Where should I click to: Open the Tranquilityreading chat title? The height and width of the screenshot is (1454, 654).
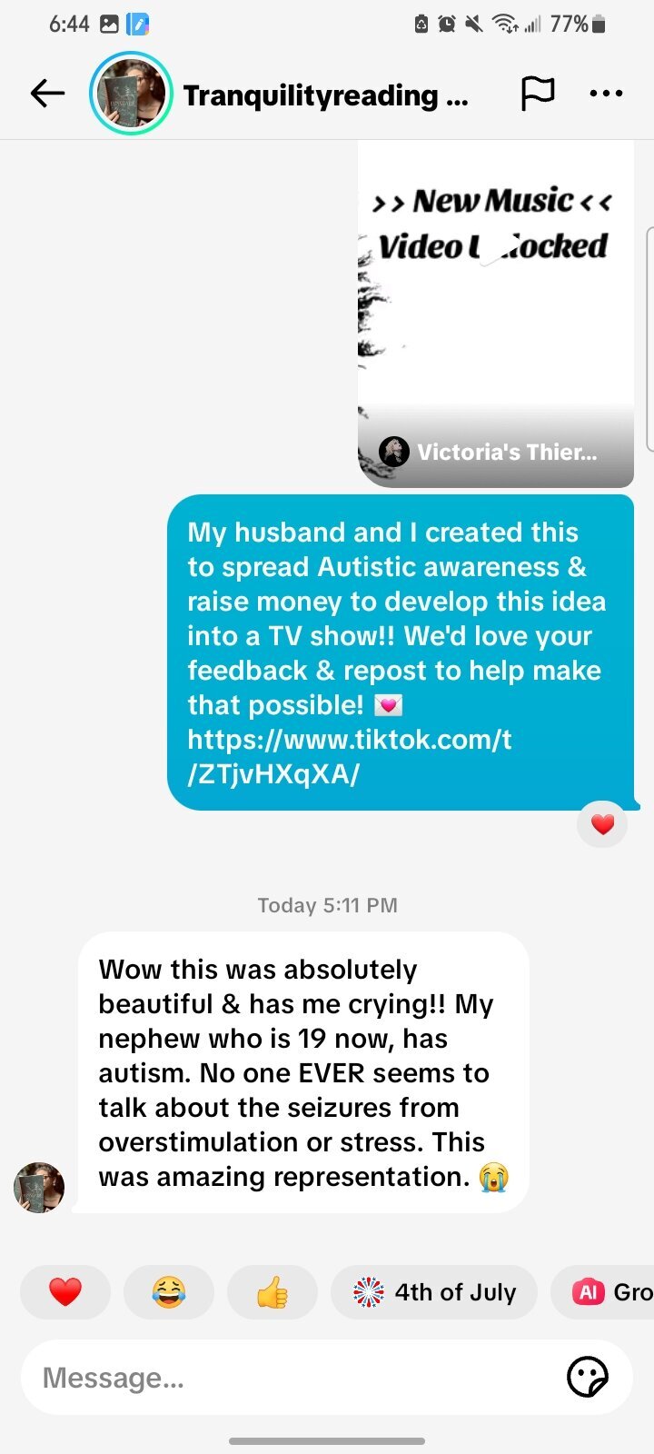point(326,95)
